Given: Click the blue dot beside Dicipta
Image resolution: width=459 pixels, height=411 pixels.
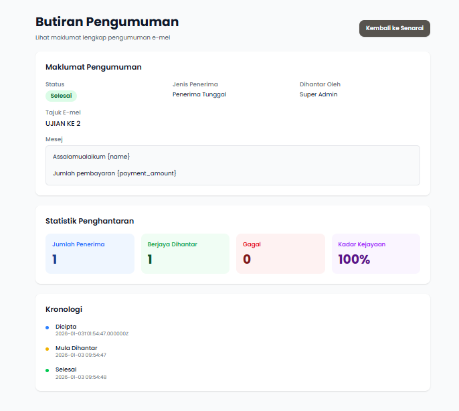Looking at the screenshot, I should (x=47, y=327).
